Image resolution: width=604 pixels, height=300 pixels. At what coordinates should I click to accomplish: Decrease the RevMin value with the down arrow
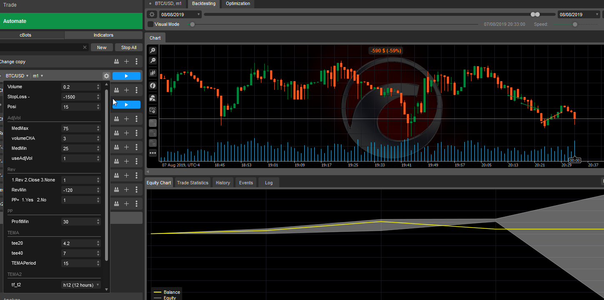point(98,192)
